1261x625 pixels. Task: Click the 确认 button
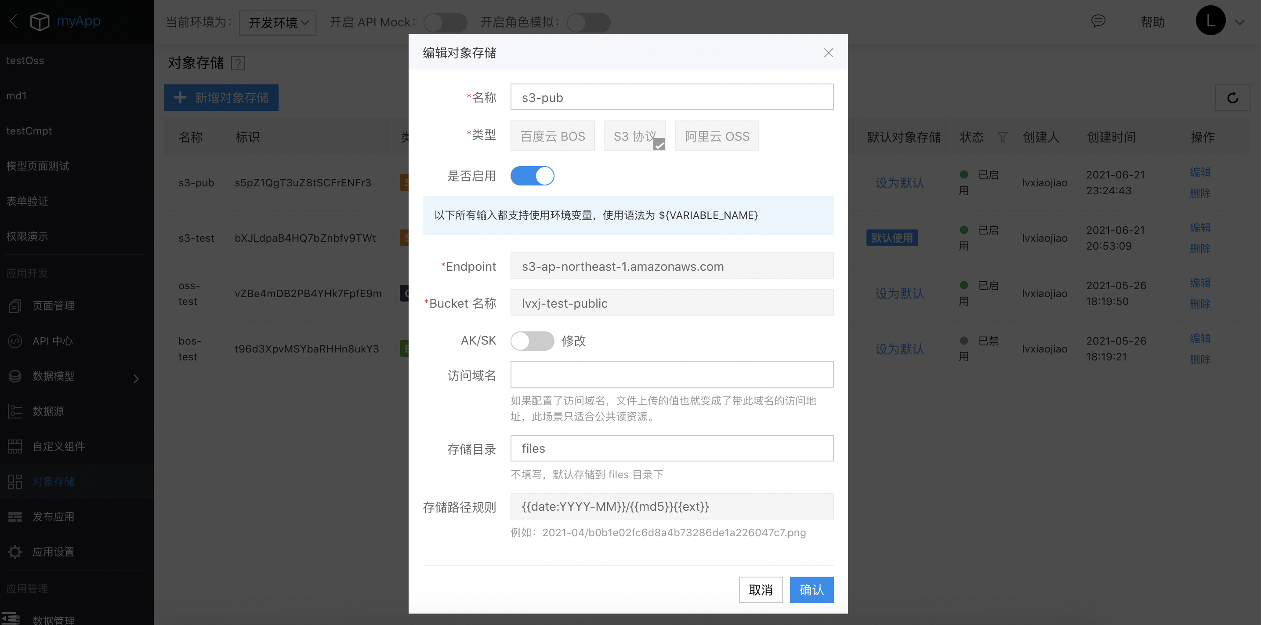tap(812, 590)
